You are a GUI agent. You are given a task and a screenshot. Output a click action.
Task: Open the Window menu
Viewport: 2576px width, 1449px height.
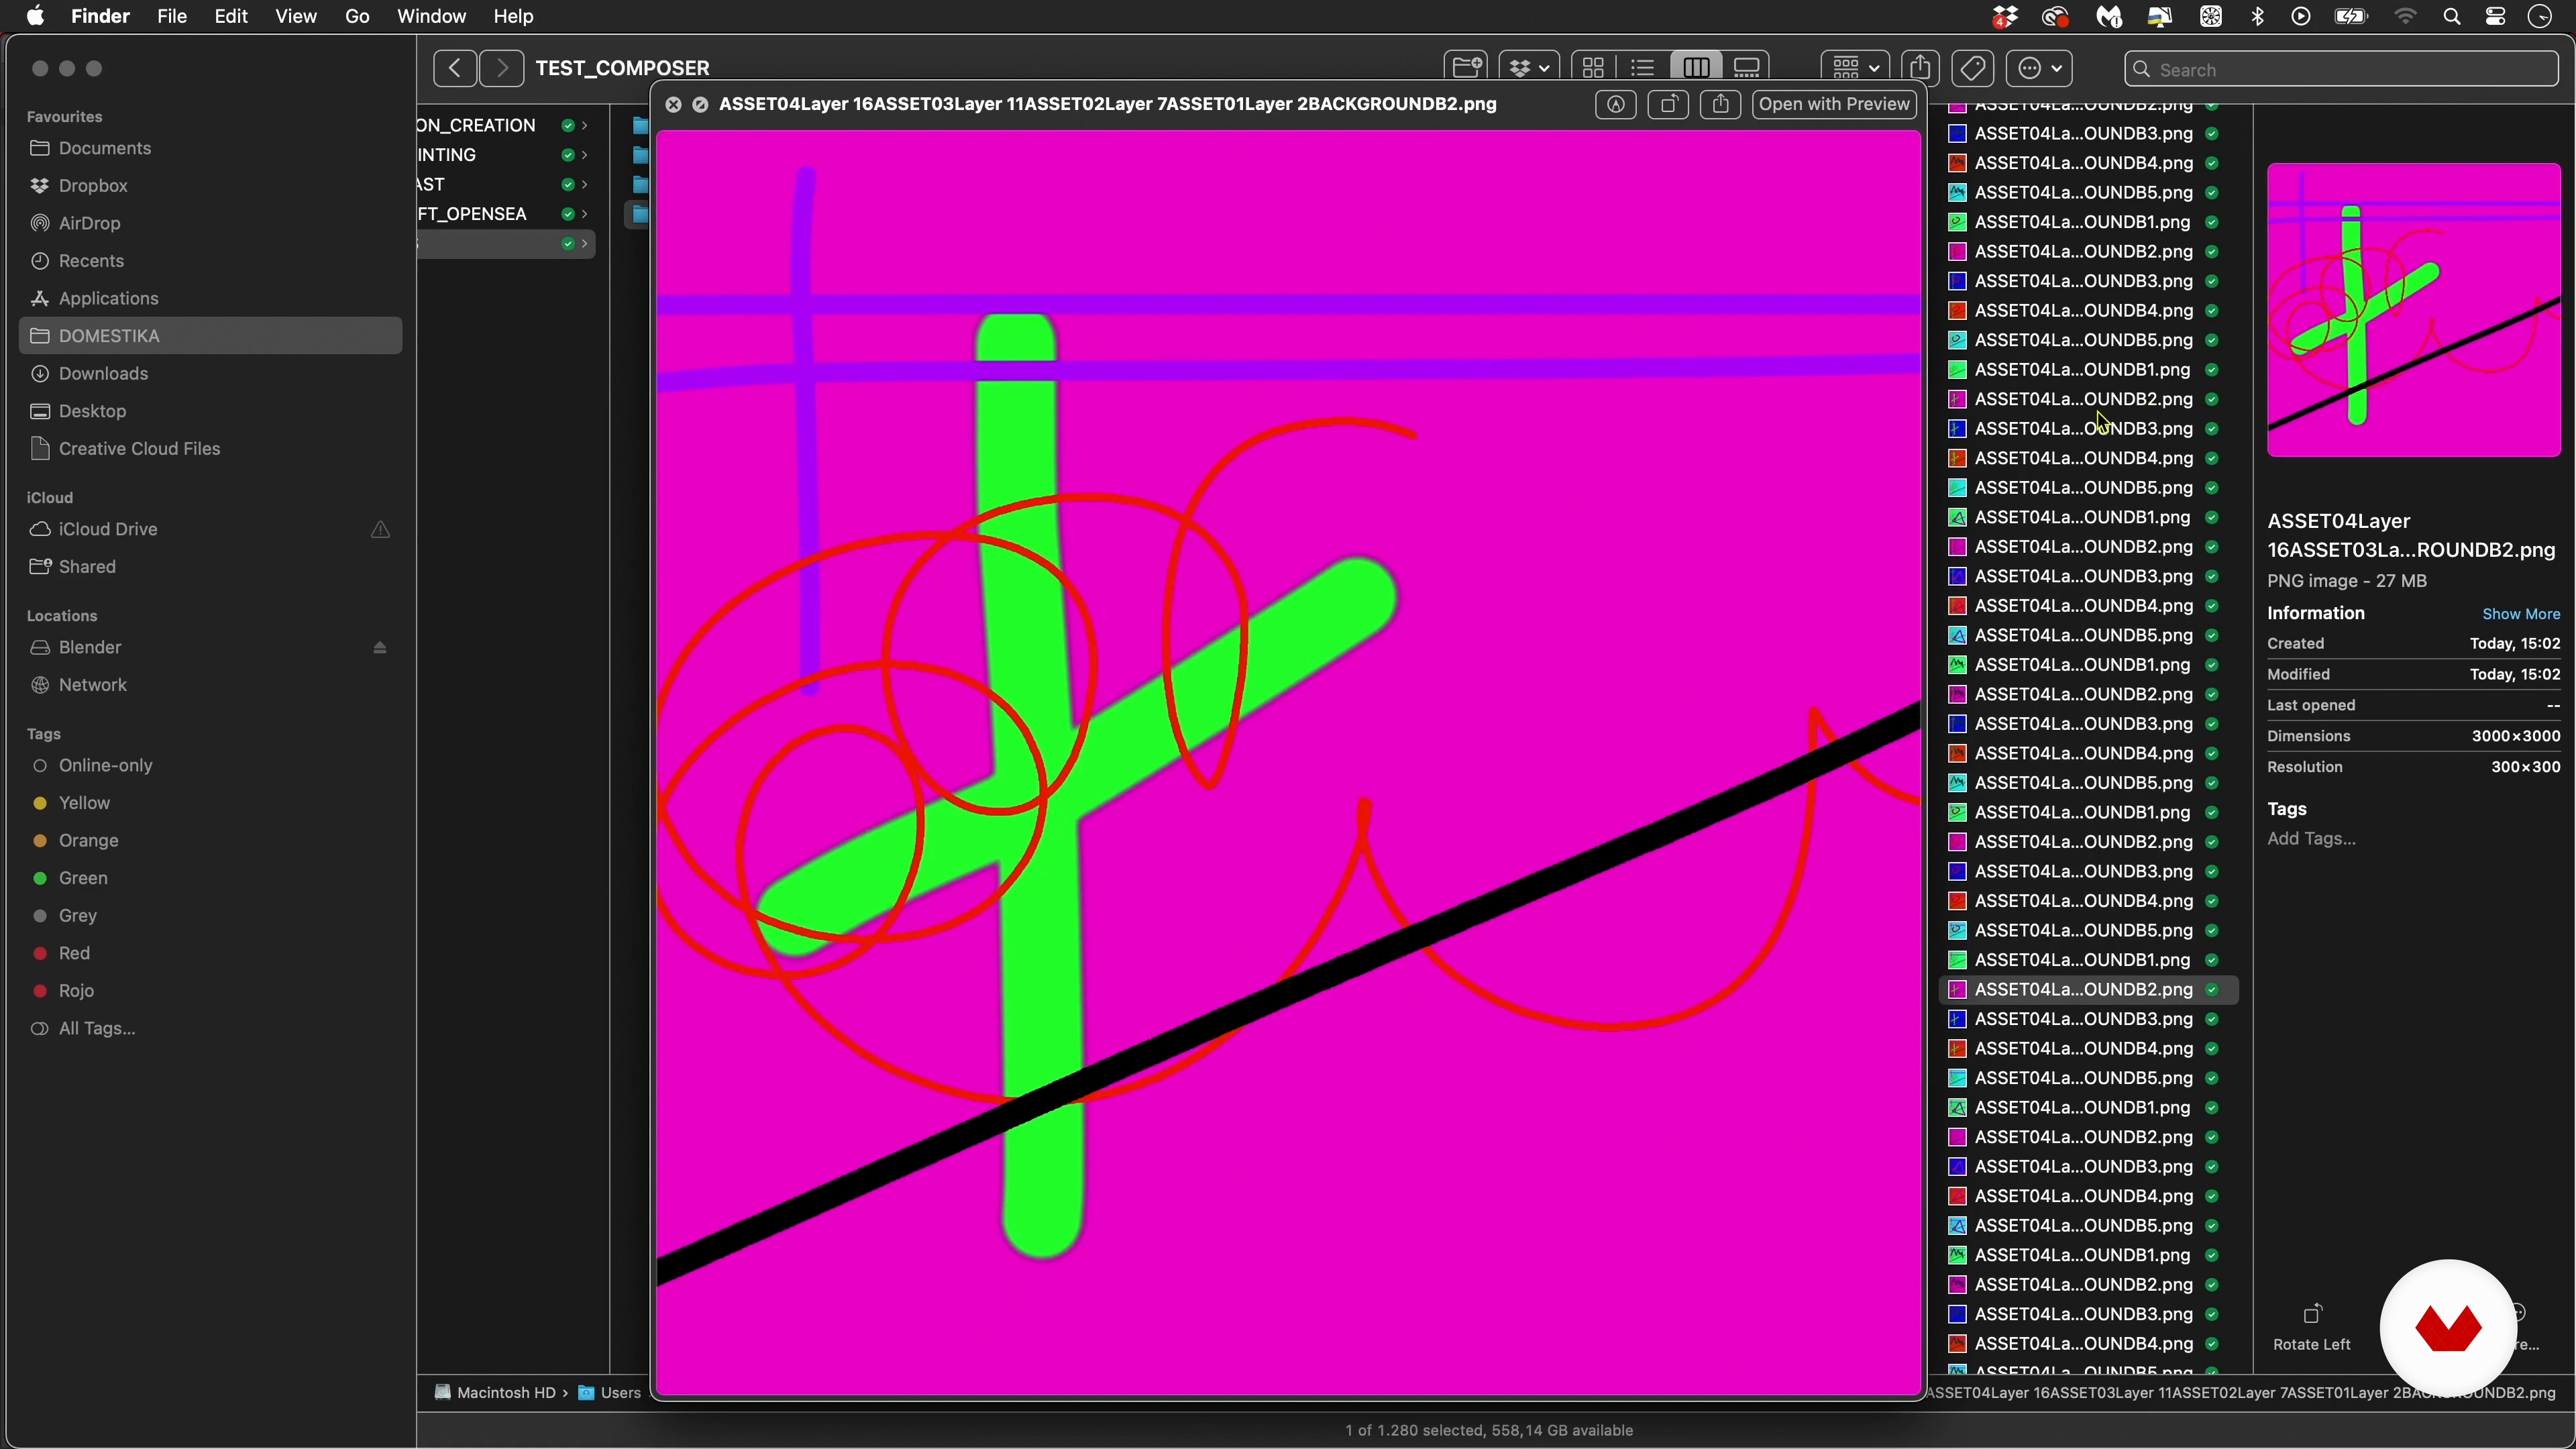(431, 17)
